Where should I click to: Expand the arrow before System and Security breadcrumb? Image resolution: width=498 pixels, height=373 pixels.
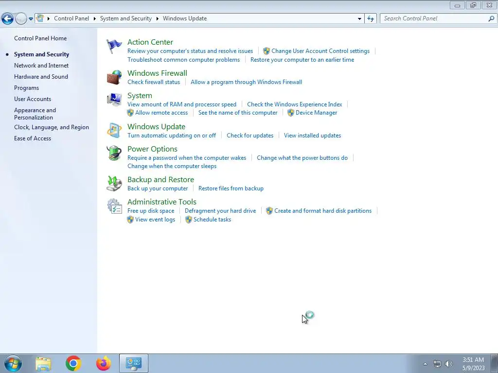95,19
